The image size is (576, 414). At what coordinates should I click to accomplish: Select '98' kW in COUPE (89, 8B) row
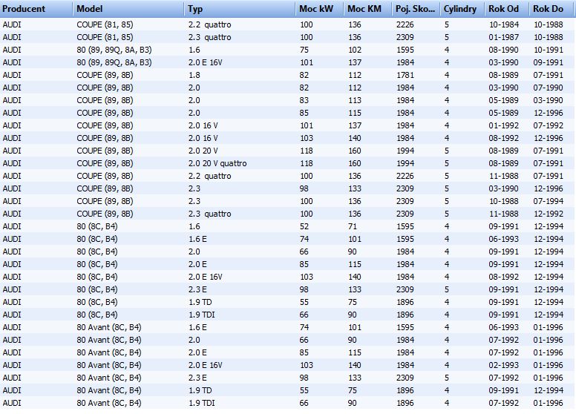pyautogui.click(x=304, y=188)
